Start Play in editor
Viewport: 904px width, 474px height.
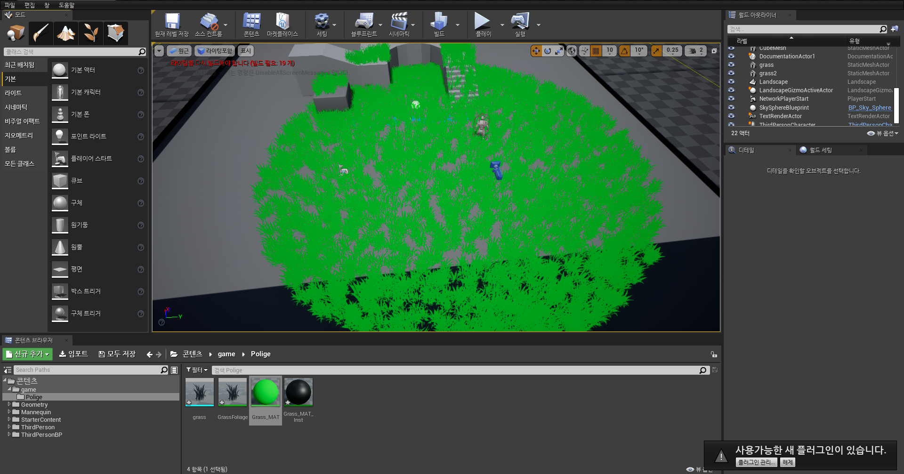(x=483, y=25)
